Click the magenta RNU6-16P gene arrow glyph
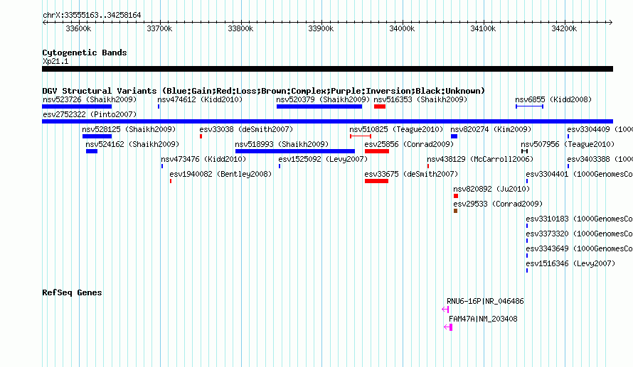Viewport: 633px width, 367px height. (445, 310)
